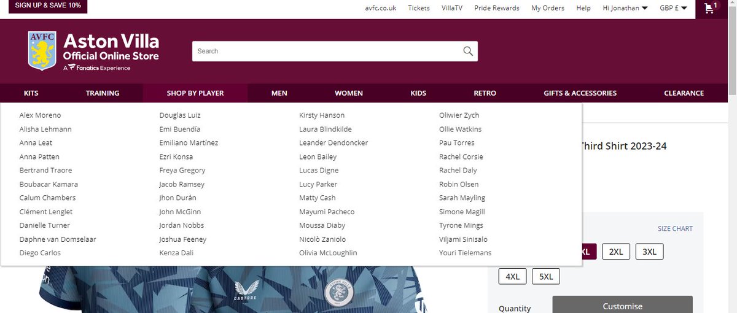Select player Boubacar Kamara

click(x=49, y=184)
